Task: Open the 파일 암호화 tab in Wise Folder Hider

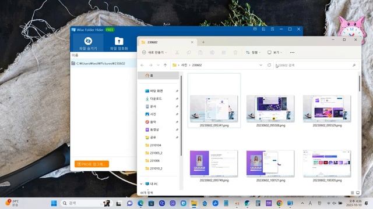Action: pyautogui.click(x=119, y=44)
